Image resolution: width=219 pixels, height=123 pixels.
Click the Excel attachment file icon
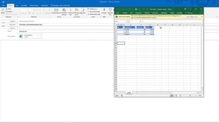click(x=21, y=36)
